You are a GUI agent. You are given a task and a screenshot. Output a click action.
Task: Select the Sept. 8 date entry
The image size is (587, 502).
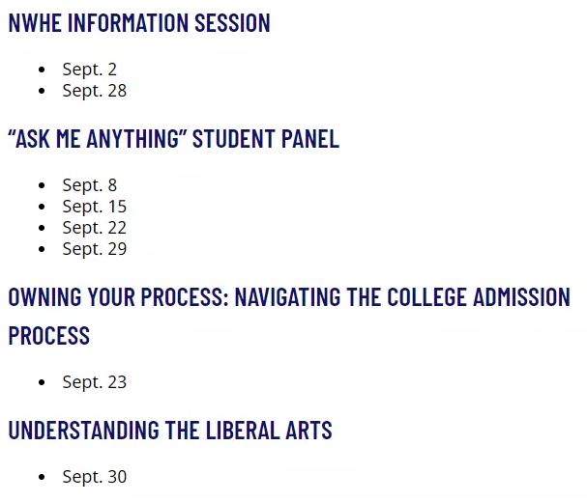click(90, 185)
